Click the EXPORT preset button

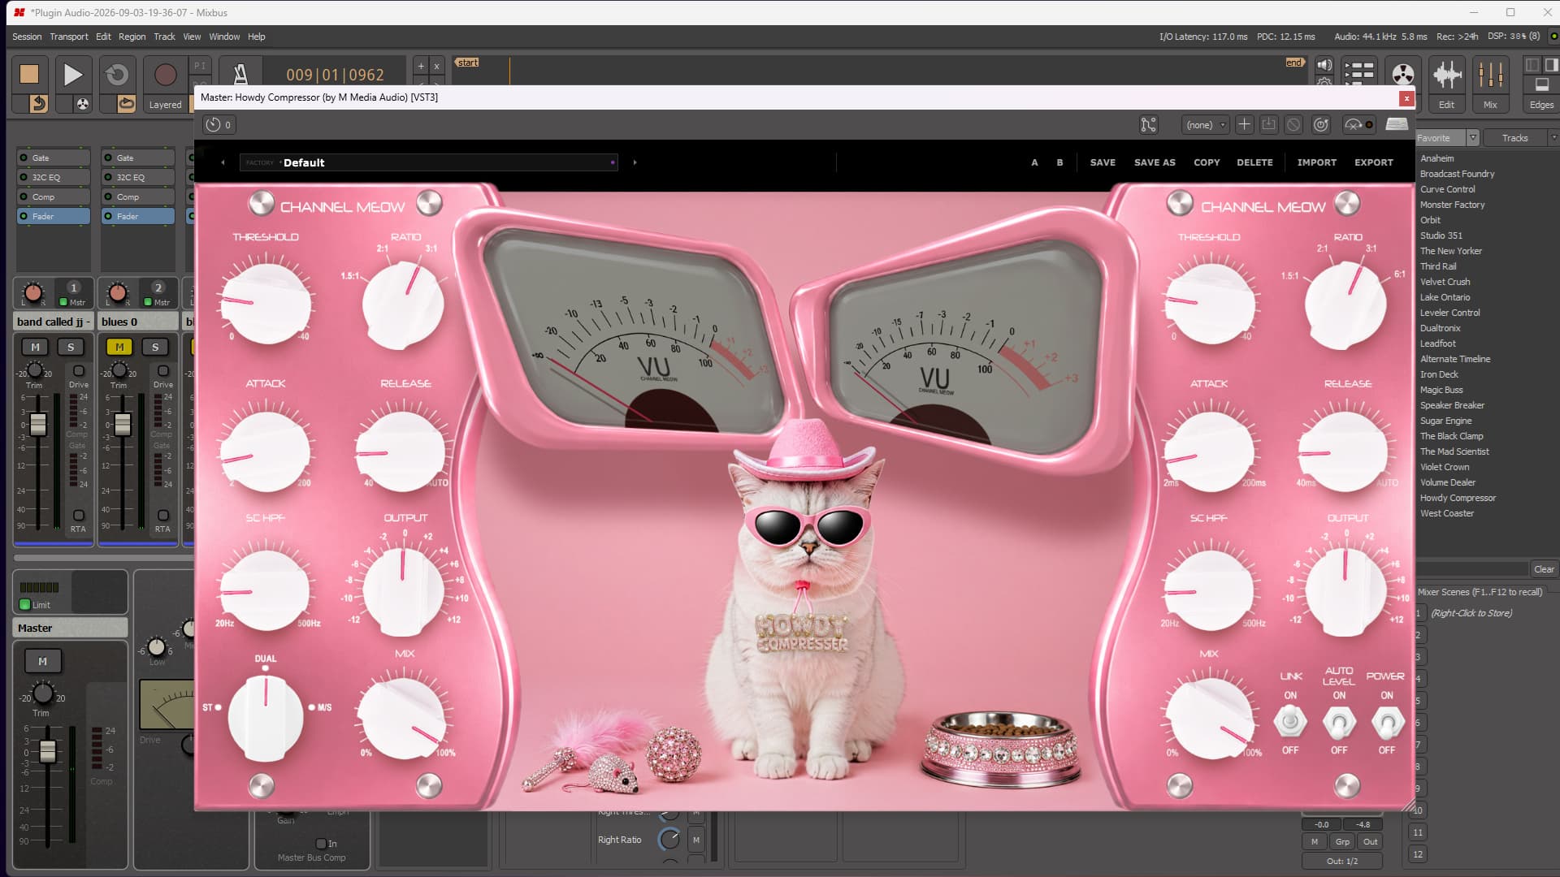pyautogui.click(x=1373, y=162)
